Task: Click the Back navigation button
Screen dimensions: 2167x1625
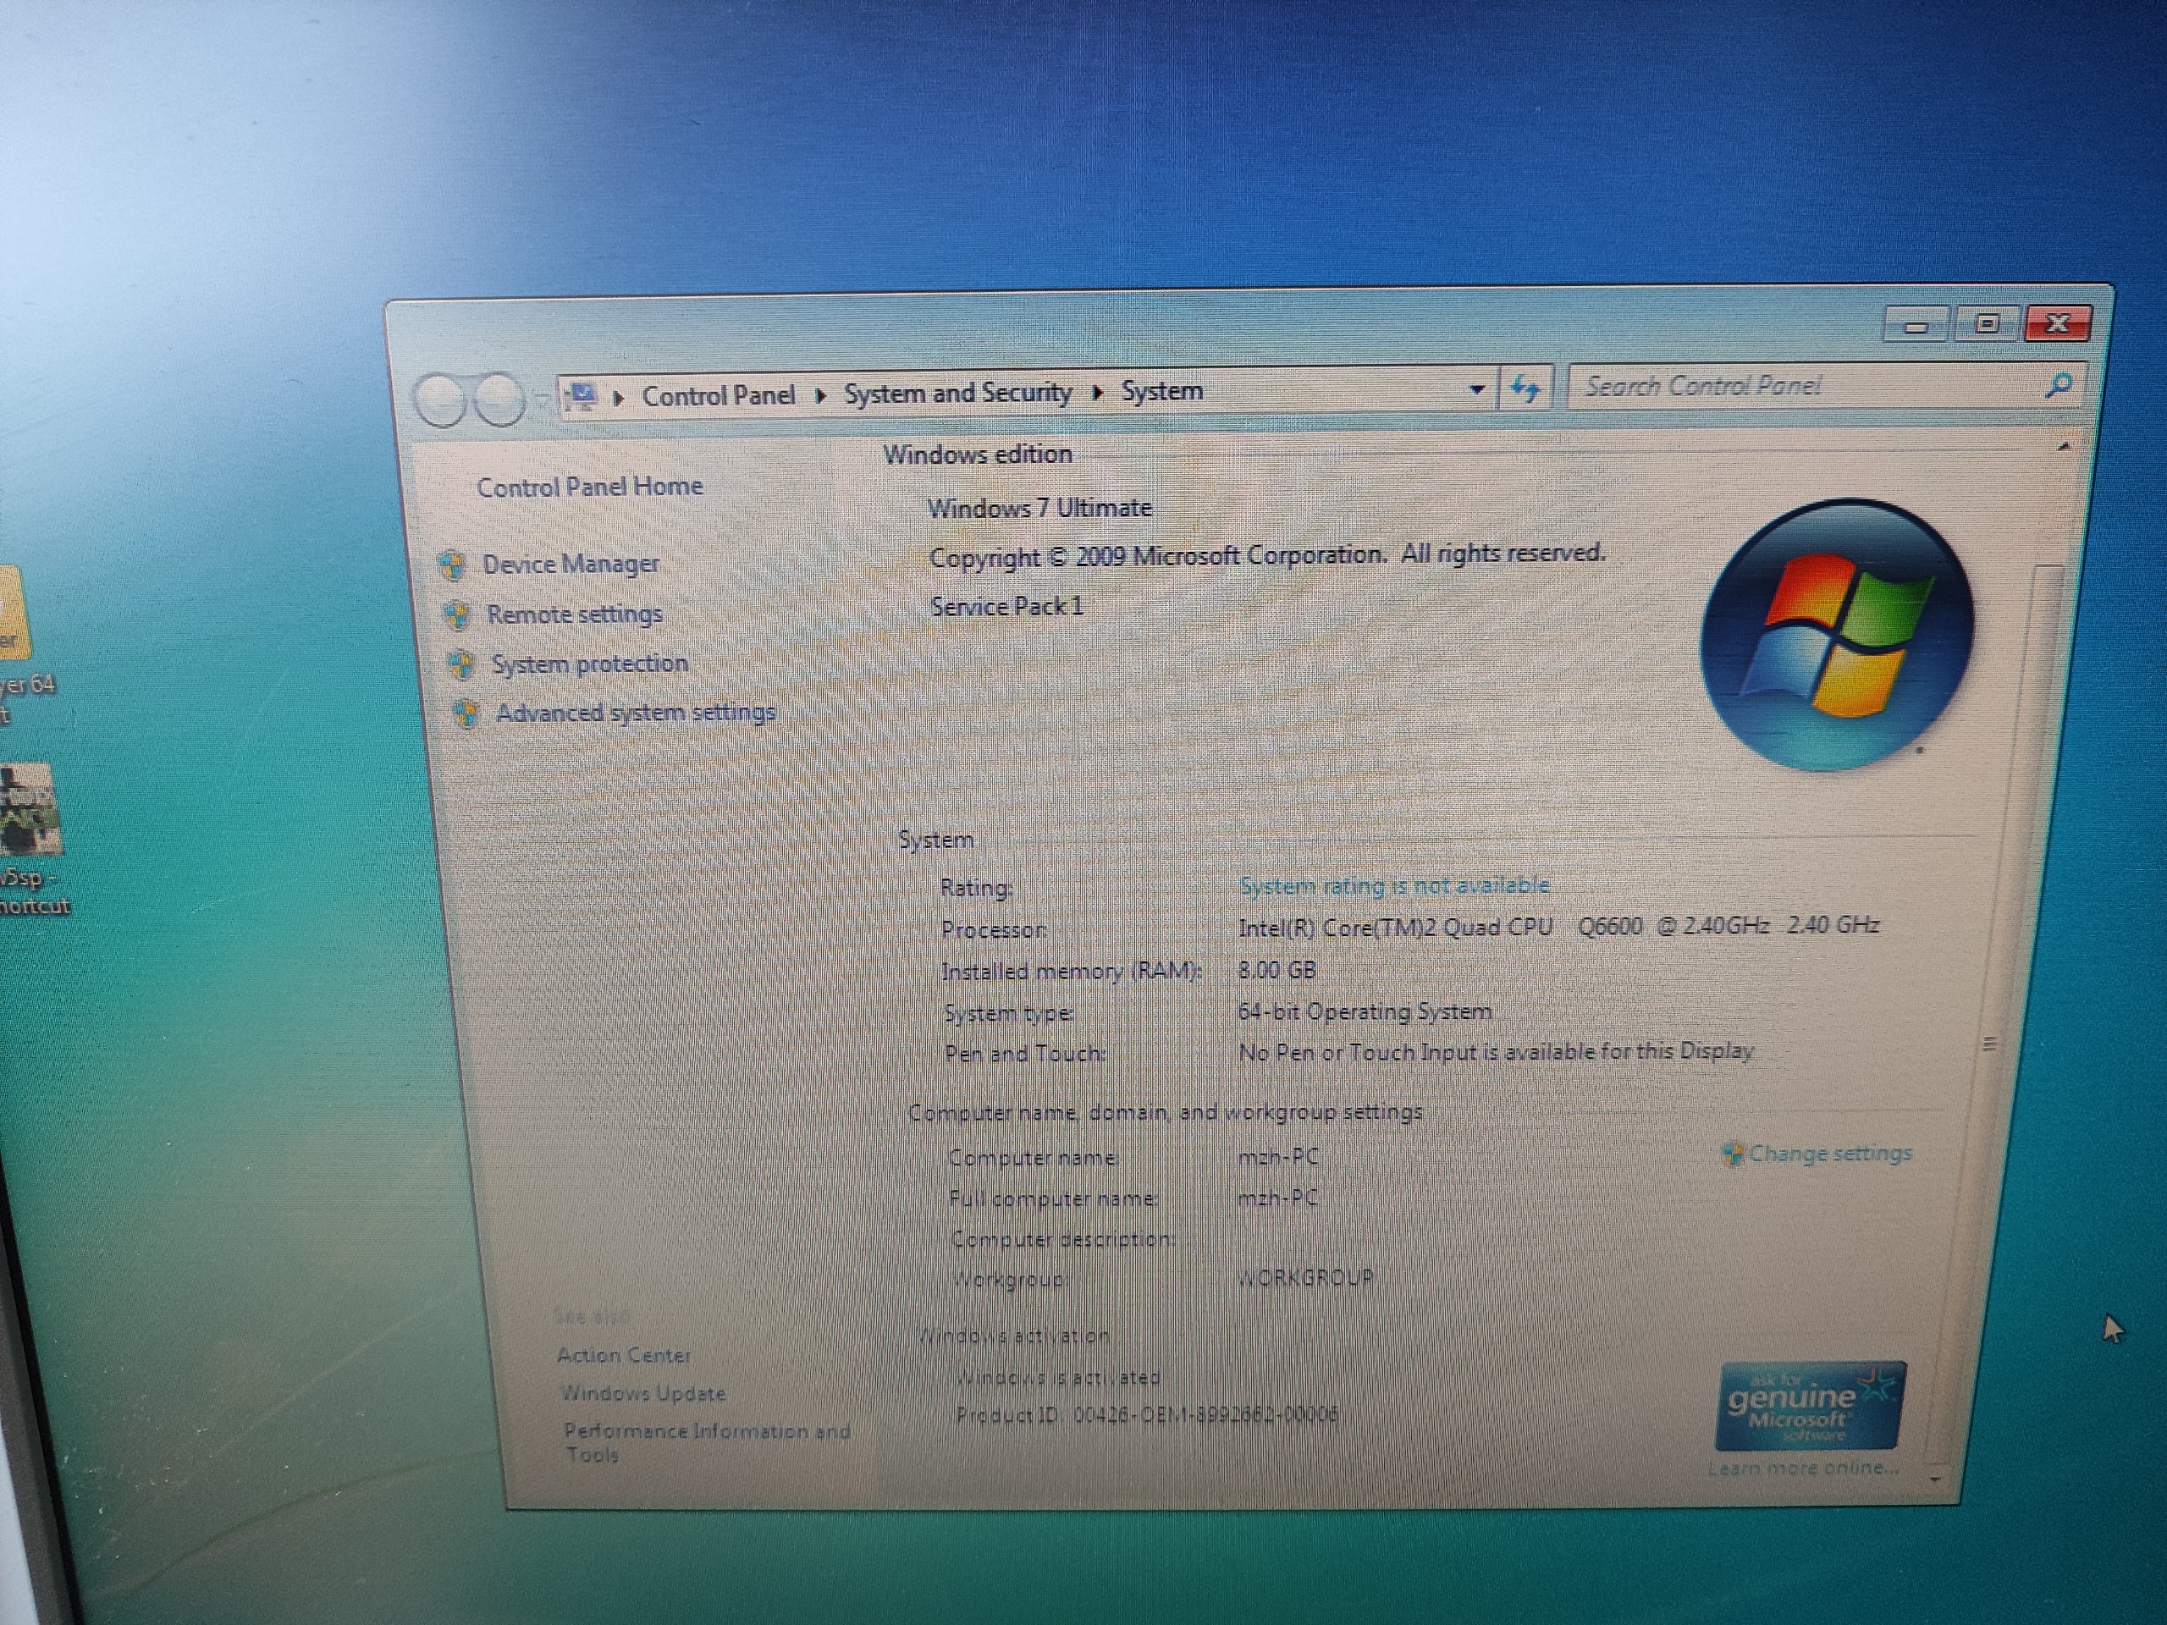Action: [x=440, y=399]
